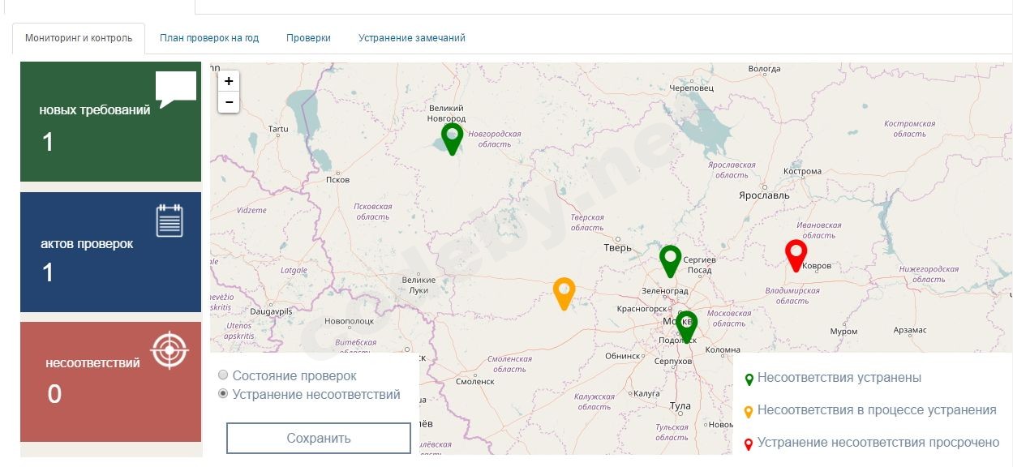Zoom in using the plus map control
This screenshot has width=1013, height=467.
click(x=229, y=81)
